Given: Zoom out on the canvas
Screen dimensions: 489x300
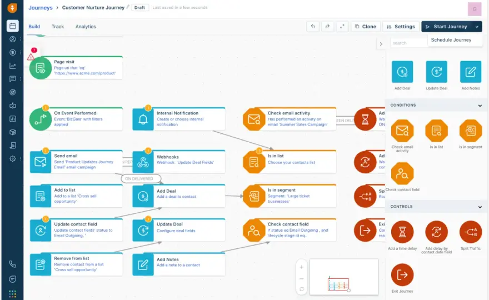Looking at the screenshot, I should coord(302,278).
